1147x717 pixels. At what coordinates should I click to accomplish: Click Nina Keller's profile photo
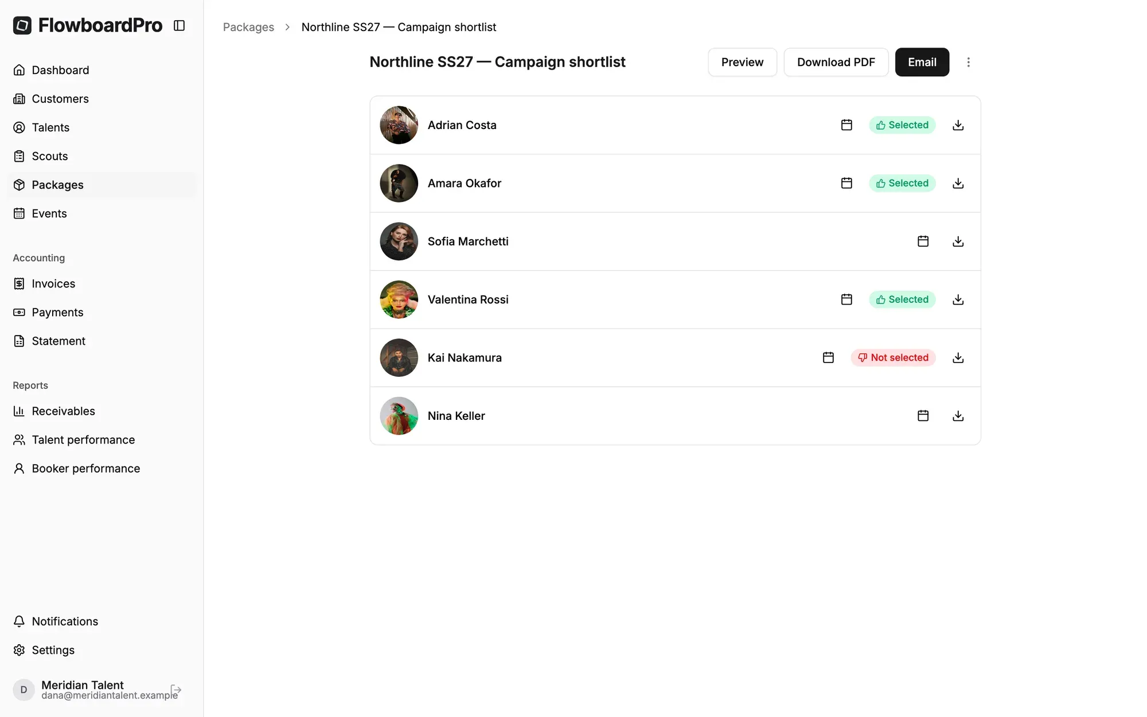pos(399,416)
